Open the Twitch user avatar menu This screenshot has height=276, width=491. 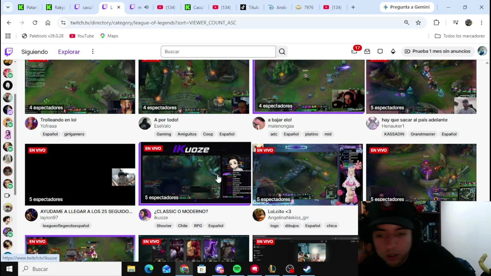tap(482, 51)
